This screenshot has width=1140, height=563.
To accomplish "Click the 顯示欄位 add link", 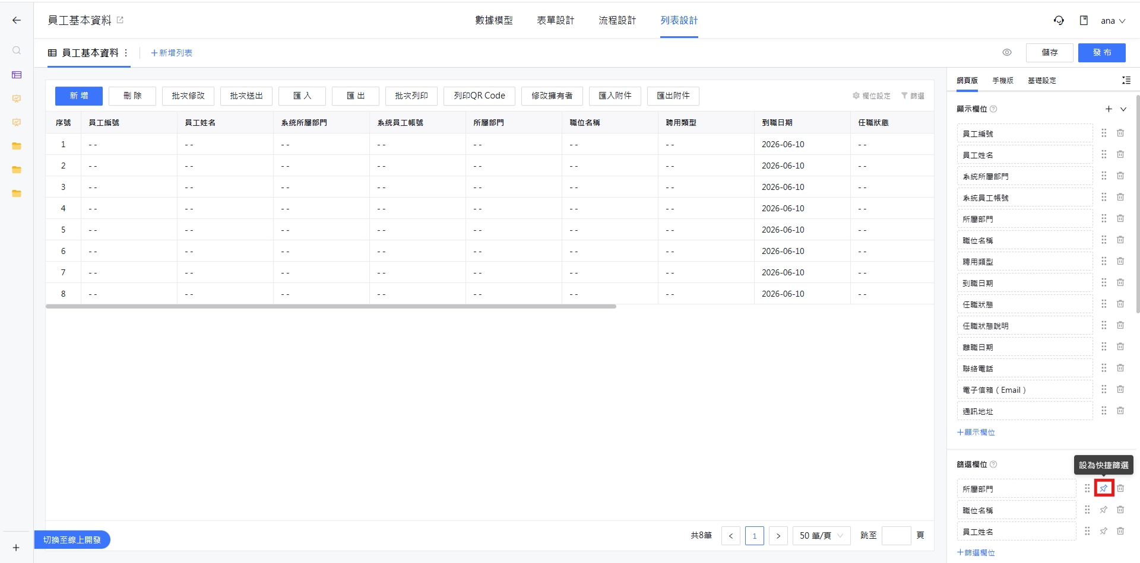I will pos(976,432).
